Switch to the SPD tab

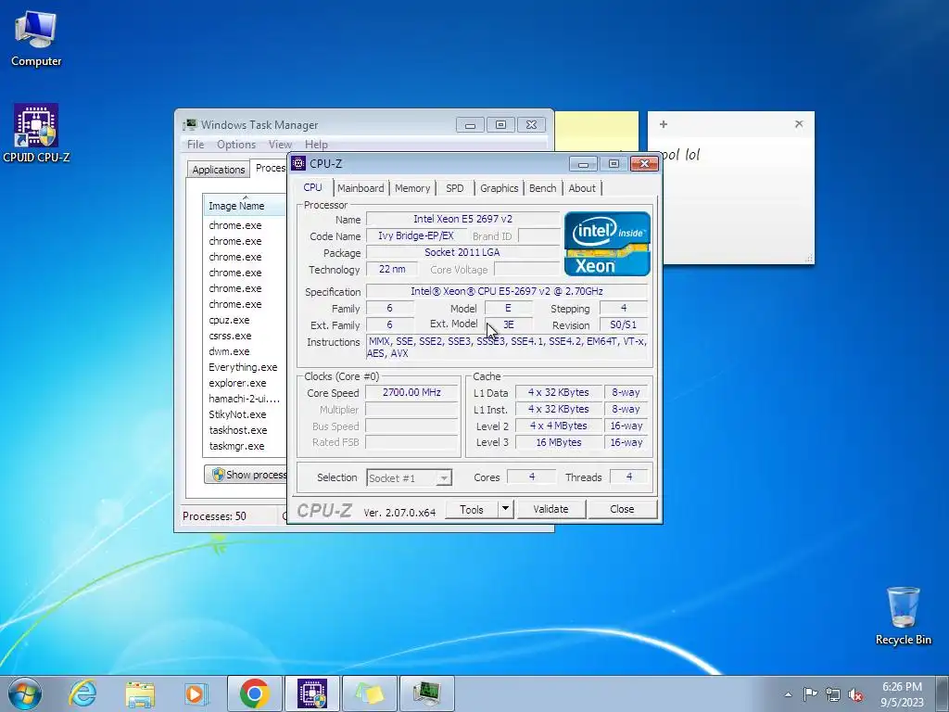(x=454, y=187)
